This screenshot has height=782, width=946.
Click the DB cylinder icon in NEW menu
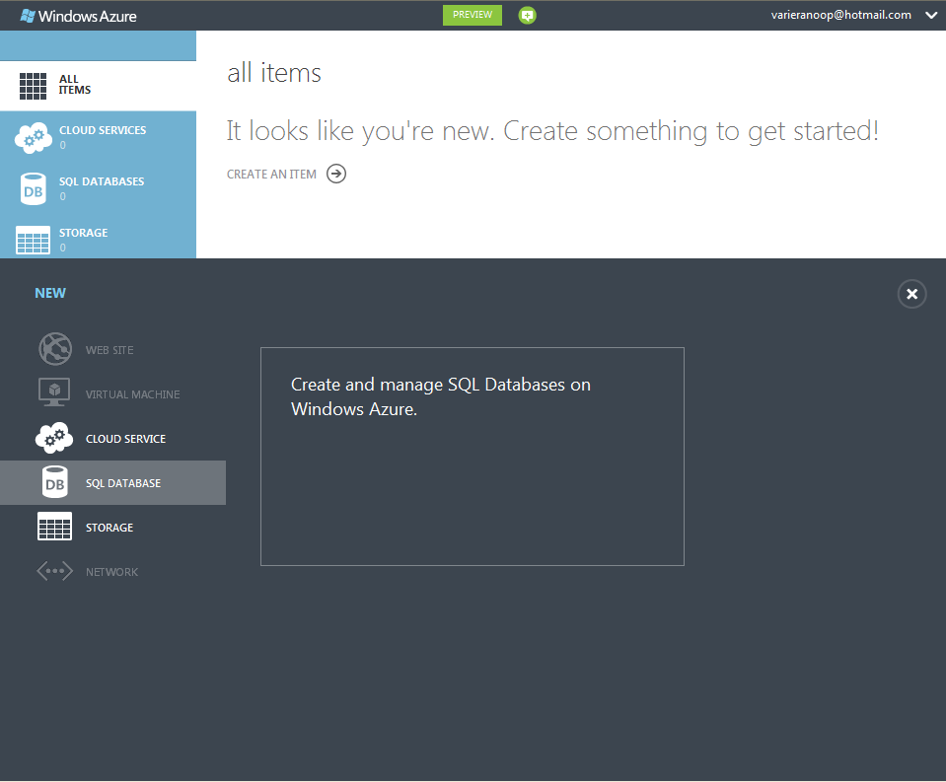point(55,482)
